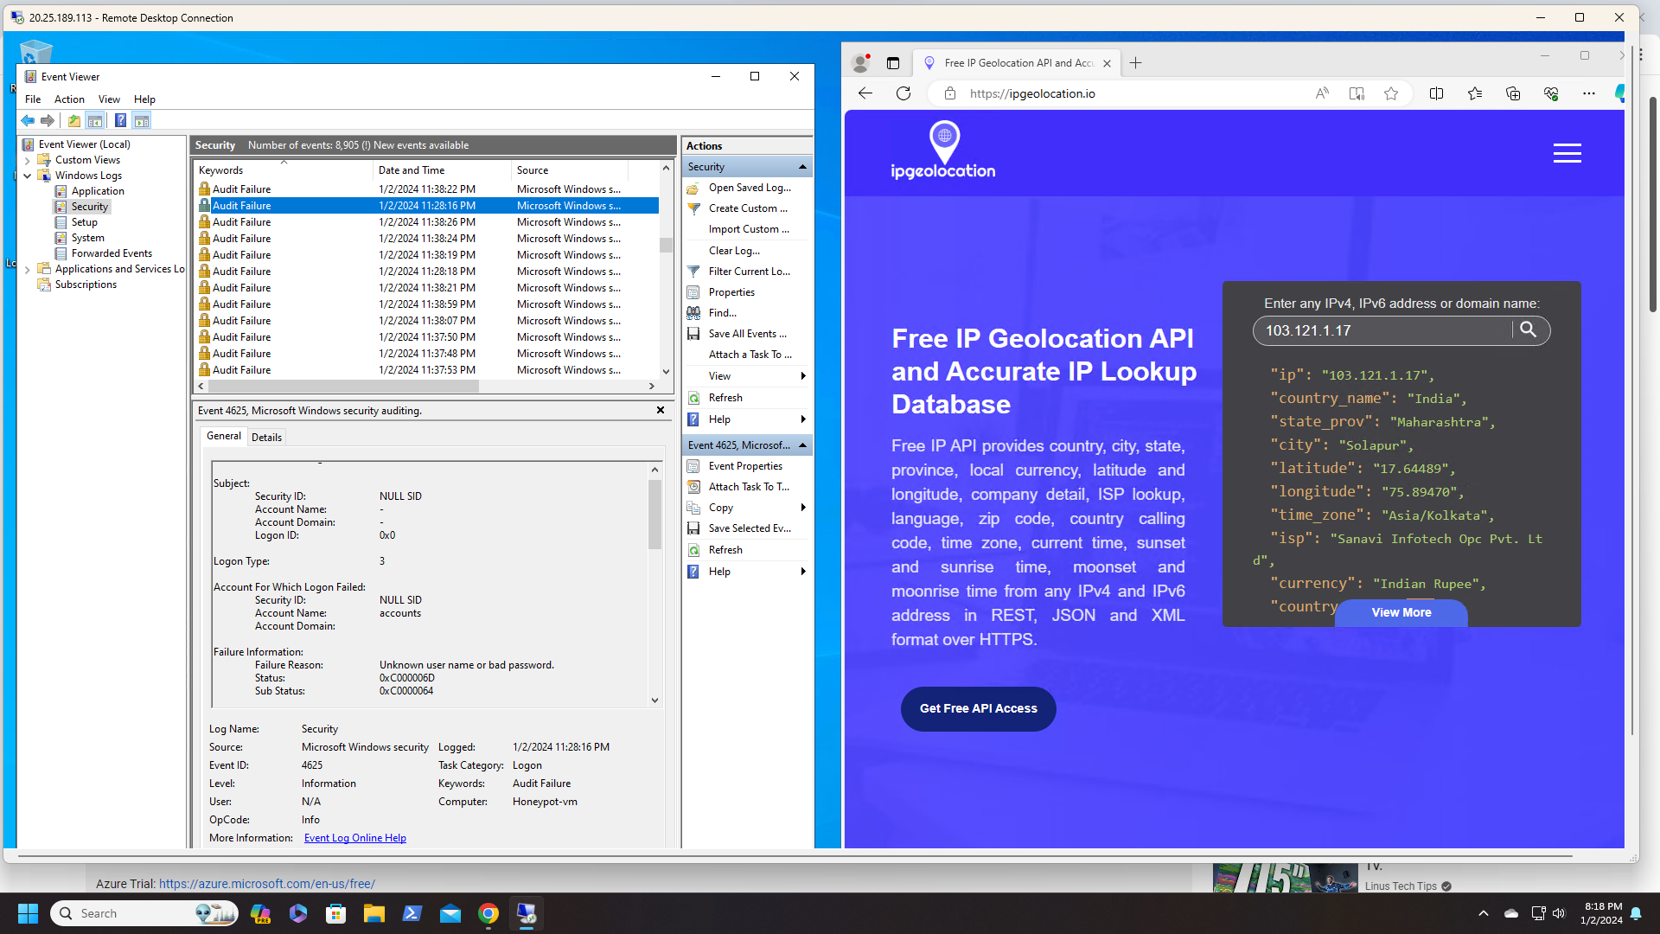Click the search magnifier beside IP field
This screenshot has width=1660, height=934.
pos(1528,329)
